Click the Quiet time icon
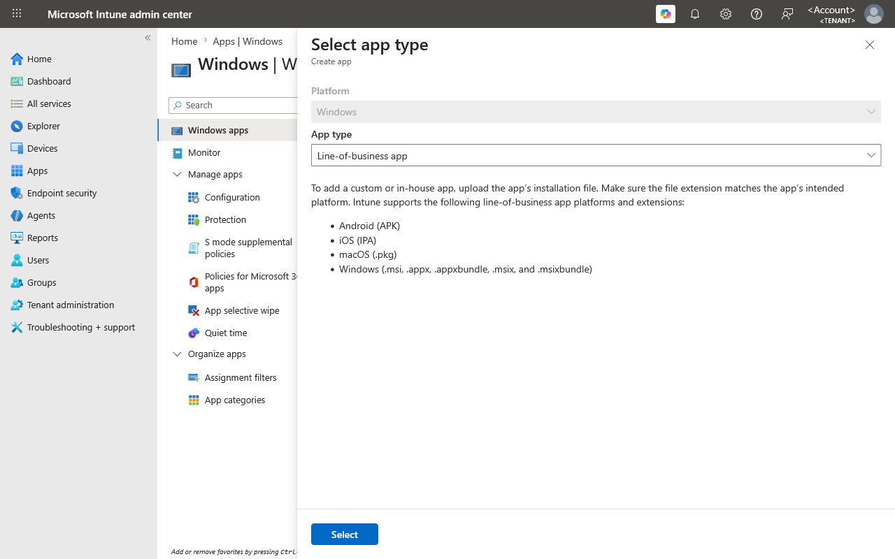This screenshot has width=895, height=559. [x=194, y=333]
